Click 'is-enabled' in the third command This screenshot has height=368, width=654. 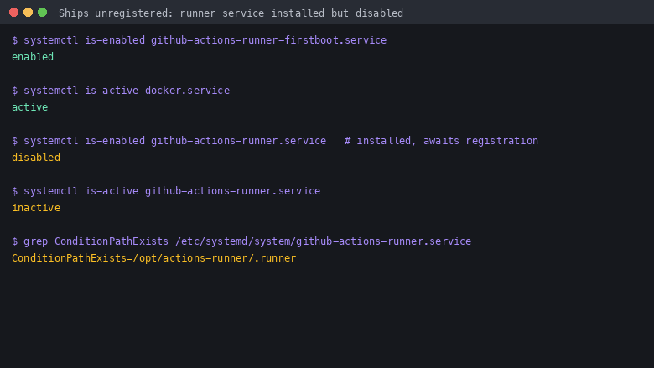point(115,141)
